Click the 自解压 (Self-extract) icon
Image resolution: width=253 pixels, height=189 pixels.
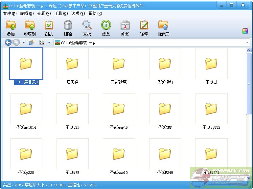(x=163, y=25)
